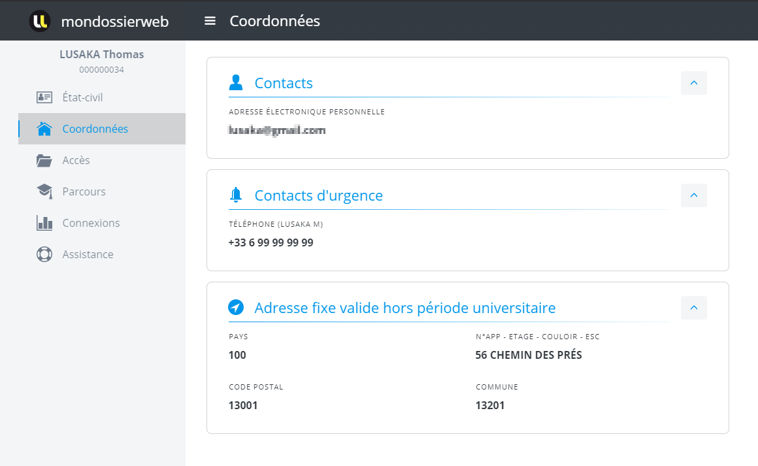Click the mondossierweb logo icon
758x466 pixels.
coord(40,21)
